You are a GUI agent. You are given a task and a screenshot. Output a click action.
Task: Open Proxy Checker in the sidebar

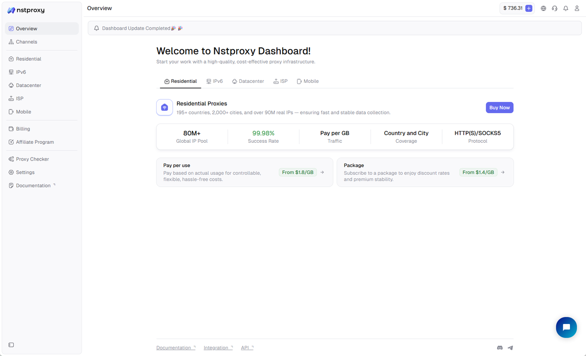(x=32, y=159)
